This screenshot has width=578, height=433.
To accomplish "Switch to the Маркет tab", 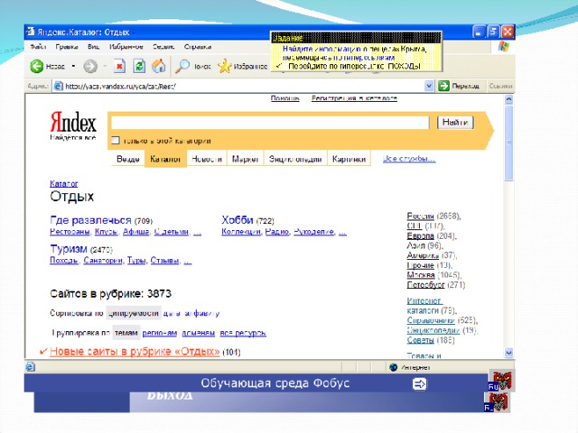I will [245, 159].
